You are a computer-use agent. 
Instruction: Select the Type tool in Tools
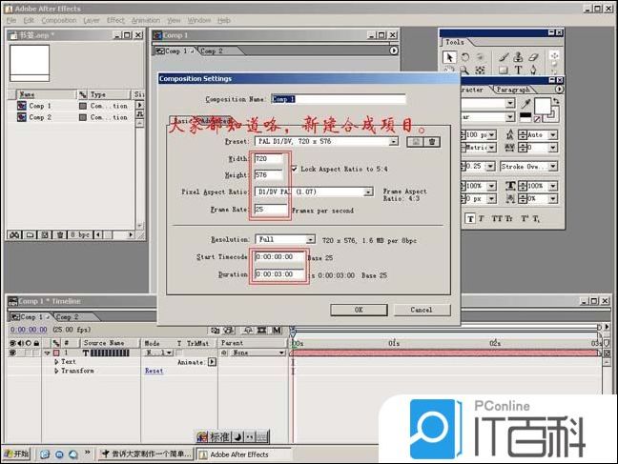click(518, 71)
